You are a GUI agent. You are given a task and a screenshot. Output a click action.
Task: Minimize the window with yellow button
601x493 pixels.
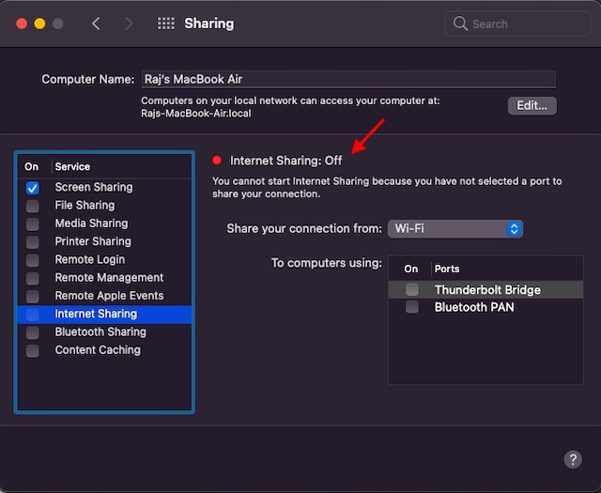pyautogui.click(x=39, y=23)
